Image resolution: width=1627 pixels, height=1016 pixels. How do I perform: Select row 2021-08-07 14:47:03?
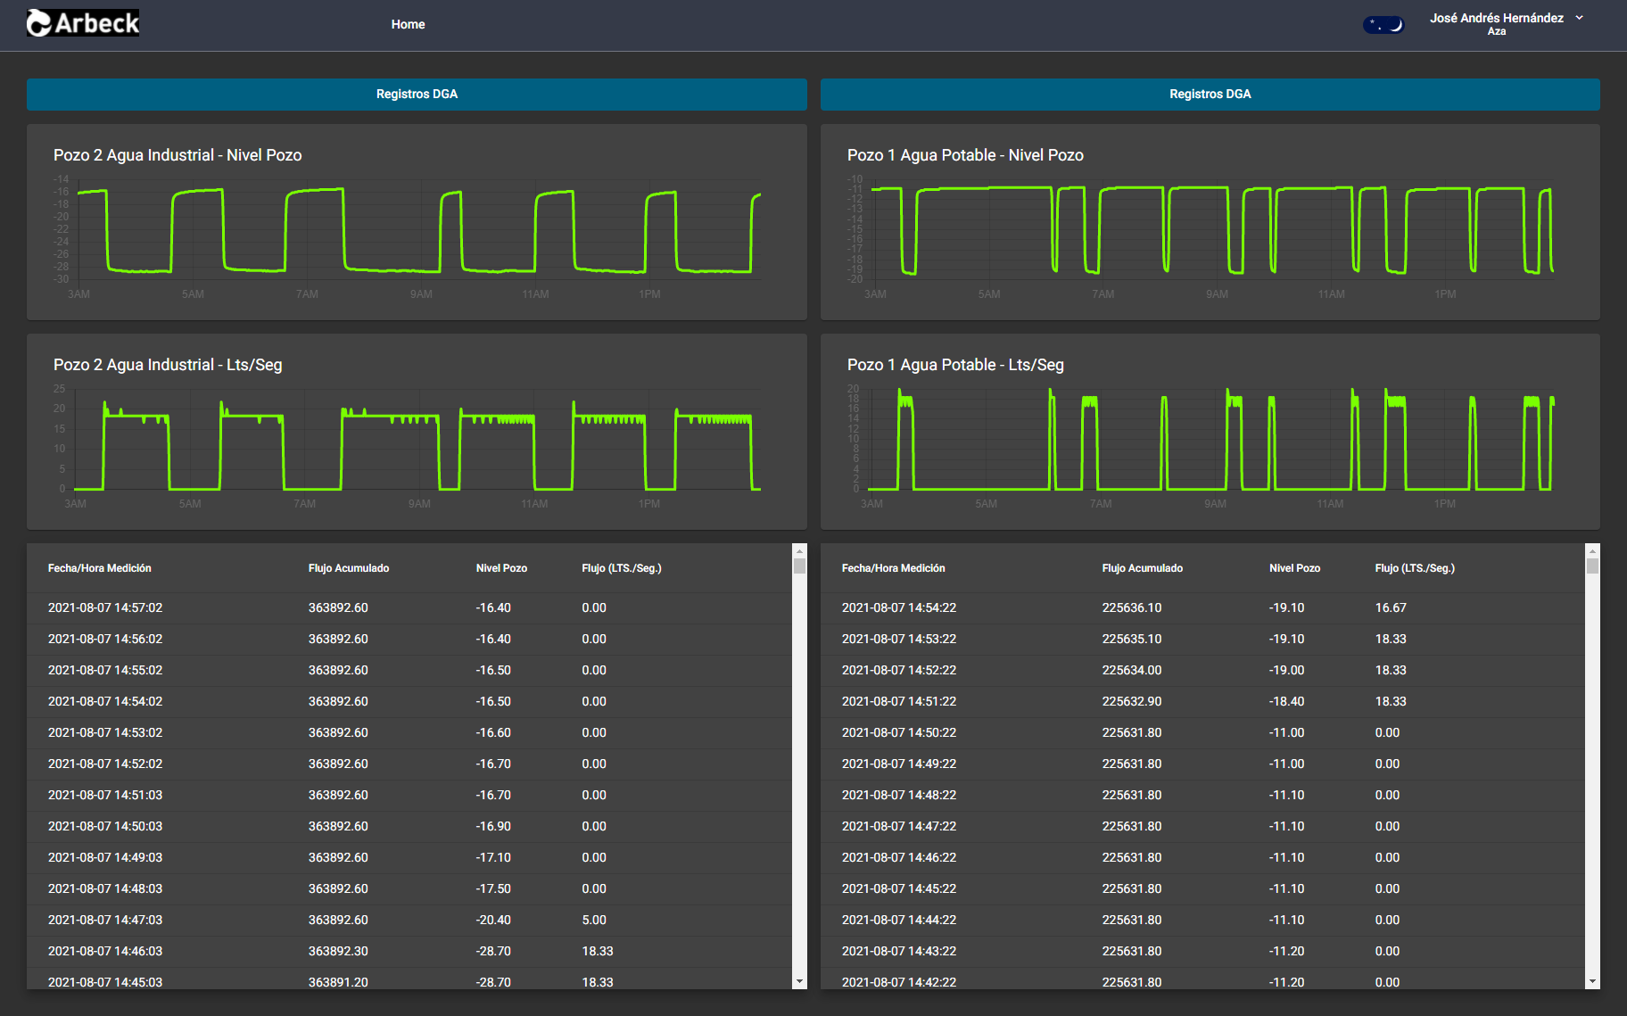[x=409, y=920]
